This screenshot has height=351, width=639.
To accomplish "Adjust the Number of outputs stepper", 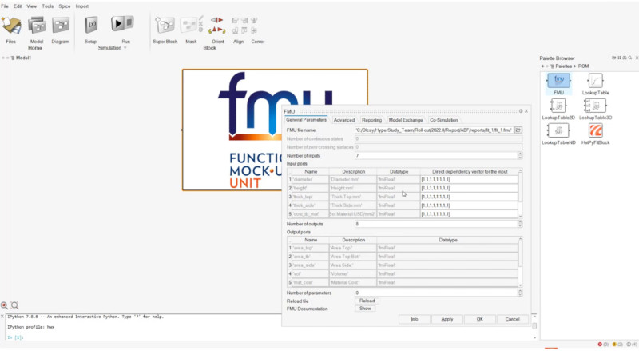I will pyautogui.click(x=520, y=224).
